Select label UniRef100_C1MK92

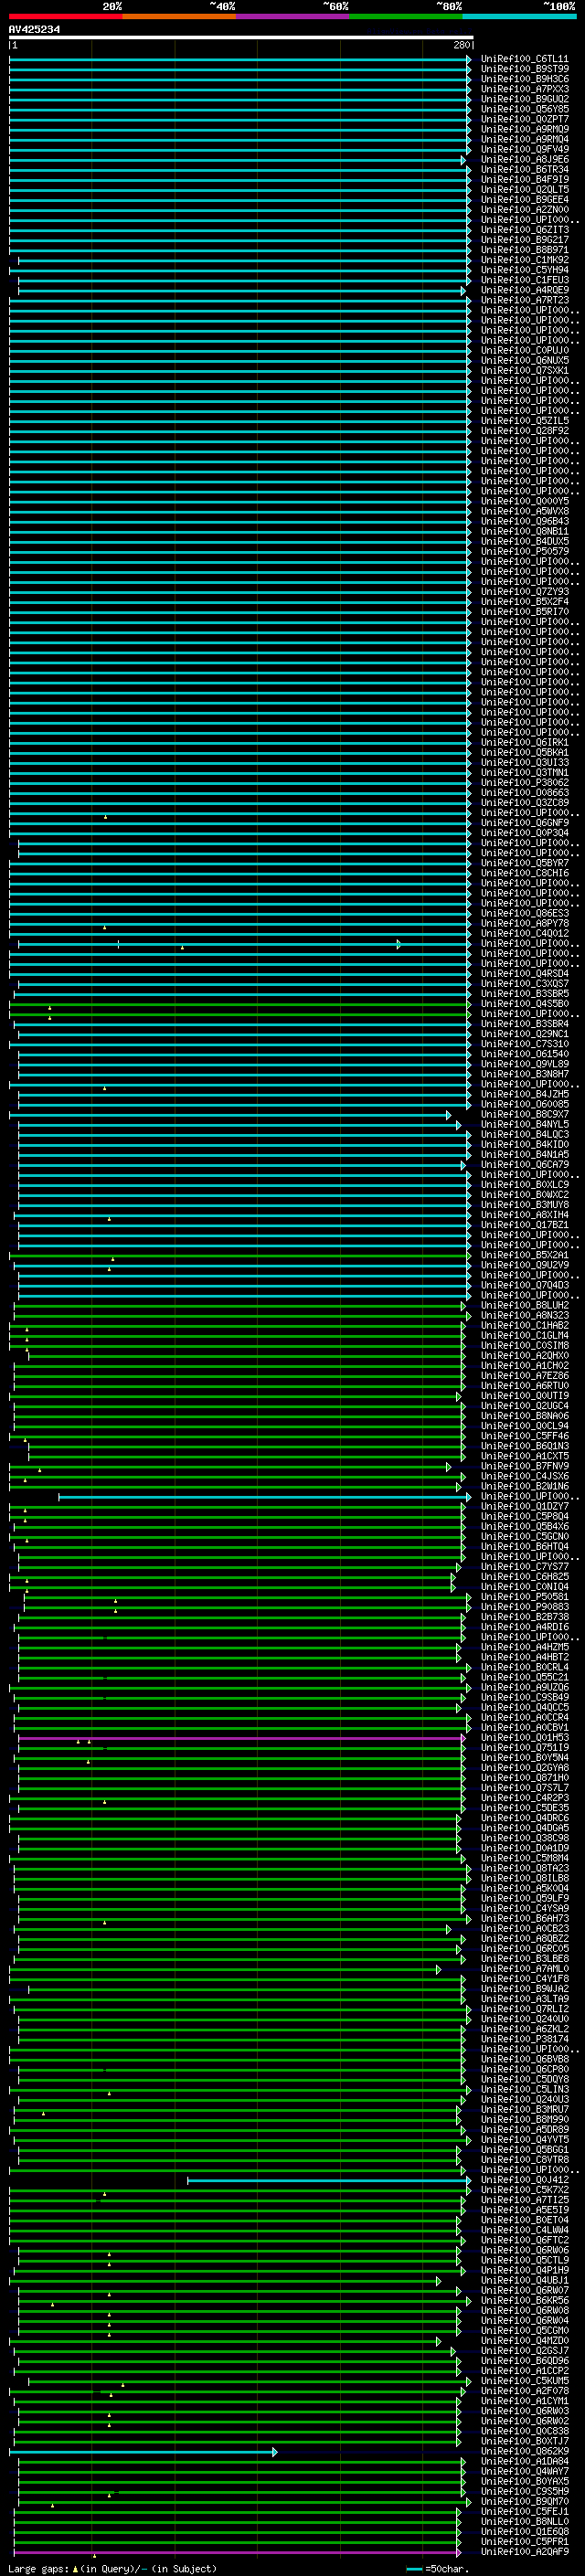point(525,260)
